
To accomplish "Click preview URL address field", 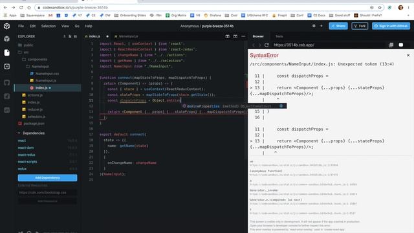I will [329, 45].
